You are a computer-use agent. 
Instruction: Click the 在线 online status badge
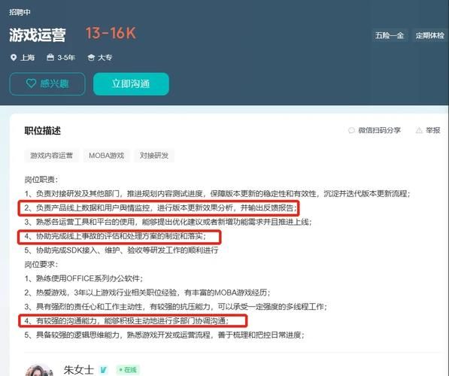pyautogui.click(x=127, y=370)
